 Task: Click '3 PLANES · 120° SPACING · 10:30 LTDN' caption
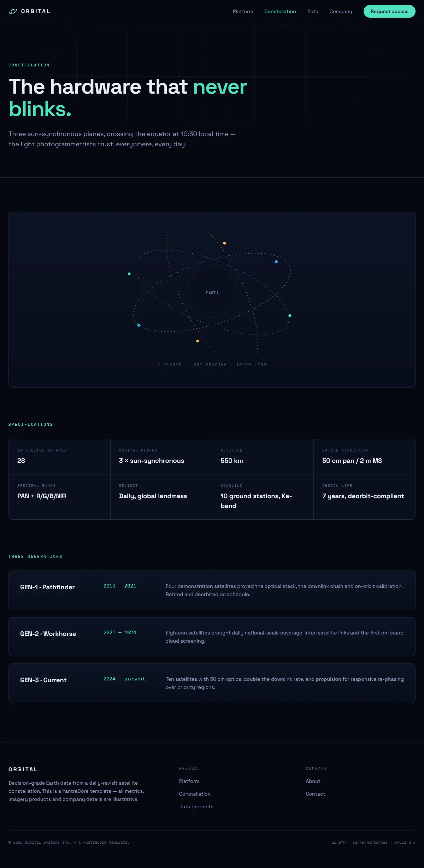pyautogui.click(x=212, y=365)
